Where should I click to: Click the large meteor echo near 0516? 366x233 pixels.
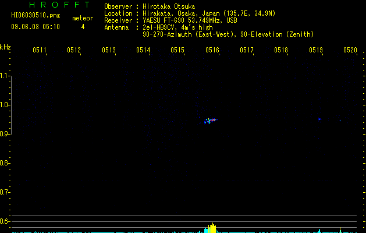[210, 121]
